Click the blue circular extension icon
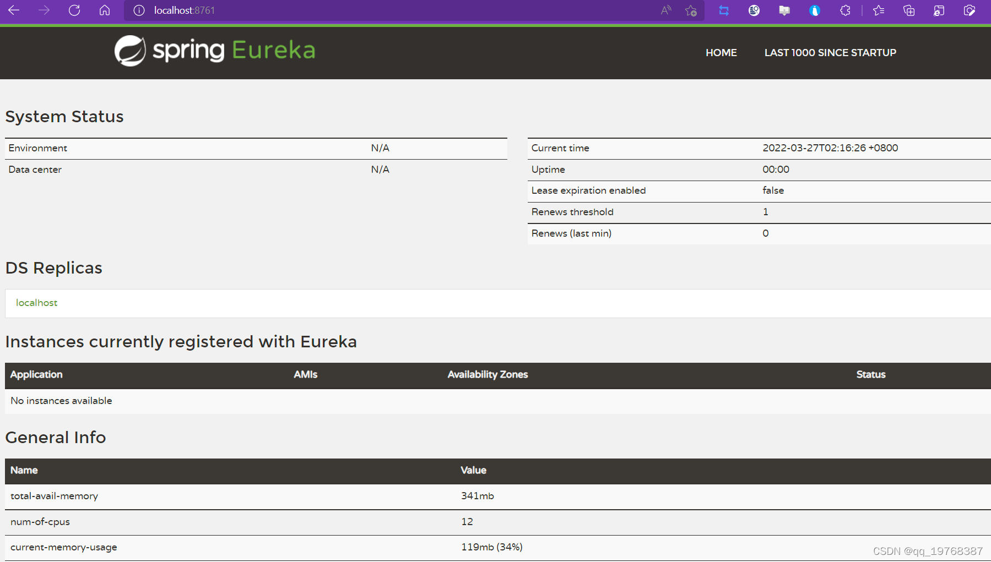 click(x=815, y=10)
